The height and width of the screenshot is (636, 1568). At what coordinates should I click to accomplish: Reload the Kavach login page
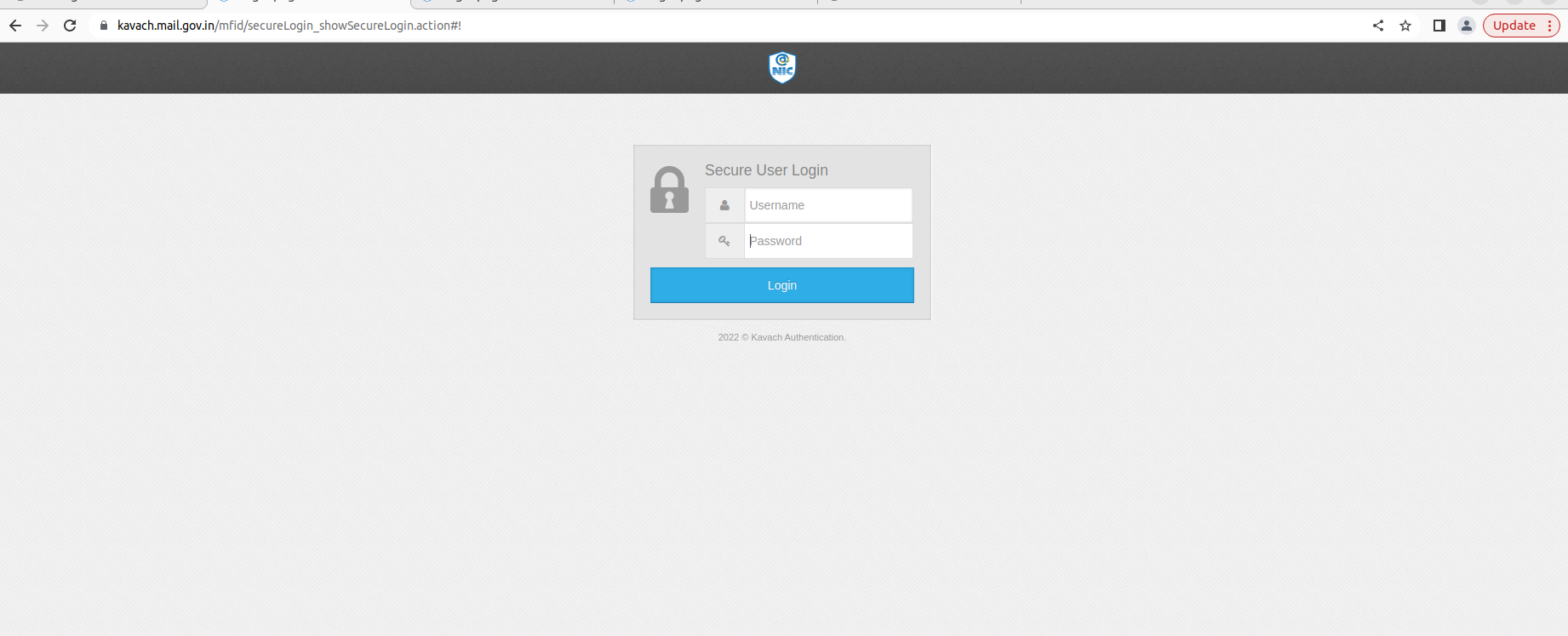click(70, 26)
